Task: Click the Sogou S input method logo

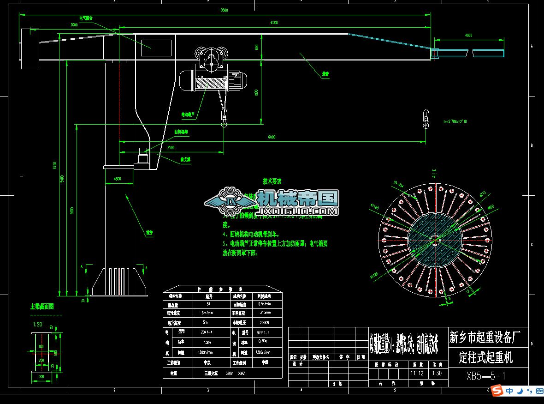Action: point(497,391)
